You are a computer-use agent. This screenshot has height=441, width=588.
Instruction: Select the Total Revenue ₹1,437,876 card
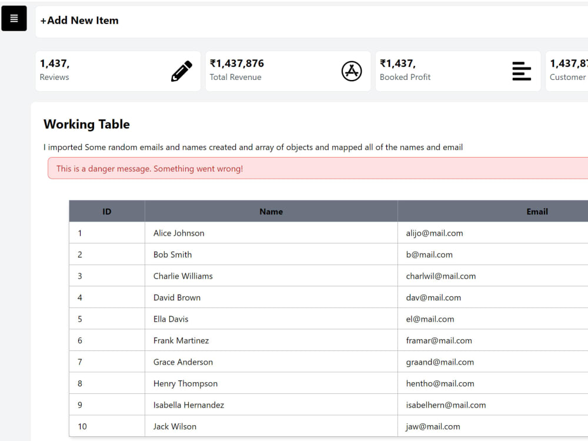pyautogui.click(x=288, y=71)
